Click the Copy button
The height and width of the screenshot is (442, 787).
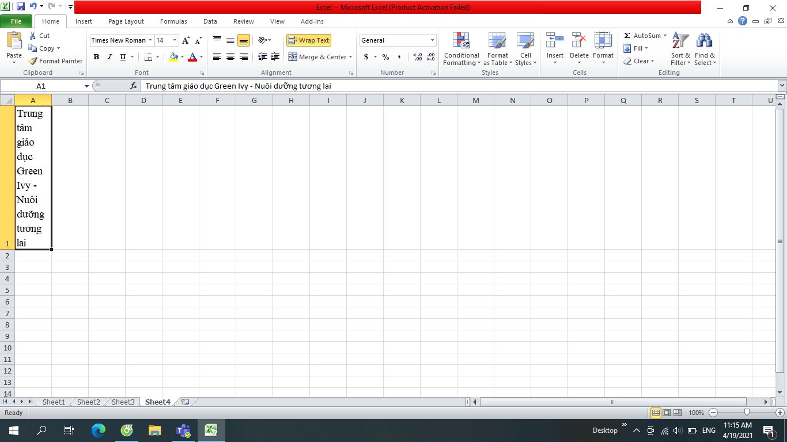(x=44, y=48)
